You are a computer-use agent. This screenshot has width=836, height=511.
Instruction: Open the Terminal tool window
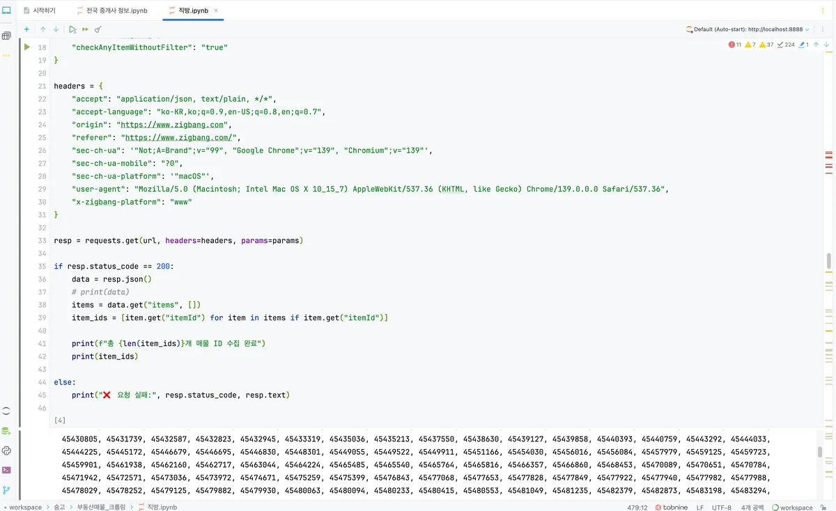tap(6, 470)
